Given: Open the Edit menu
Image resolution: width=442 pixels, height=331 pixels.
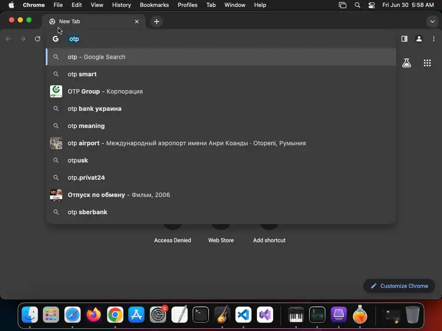Looking at the screenshot, I should (x=77, y=5).
